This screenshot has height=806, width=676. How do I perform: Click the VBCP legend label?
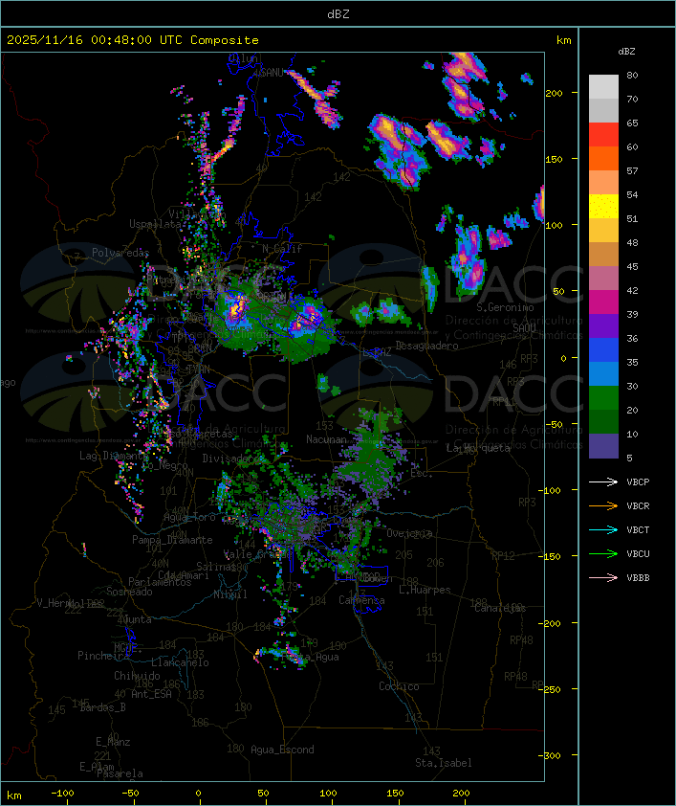tap(638, 481)
